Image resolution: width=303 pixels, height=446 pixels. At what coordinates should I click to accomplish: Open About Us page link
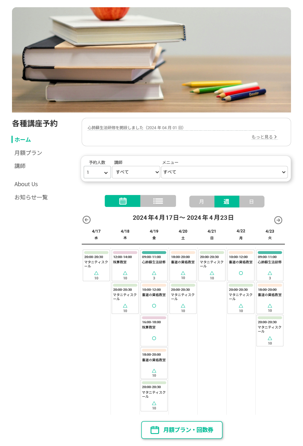26,184
